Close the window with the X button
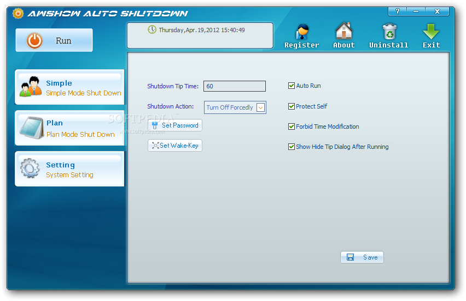This screenshot has height=301, width=466. coord(437,11)
